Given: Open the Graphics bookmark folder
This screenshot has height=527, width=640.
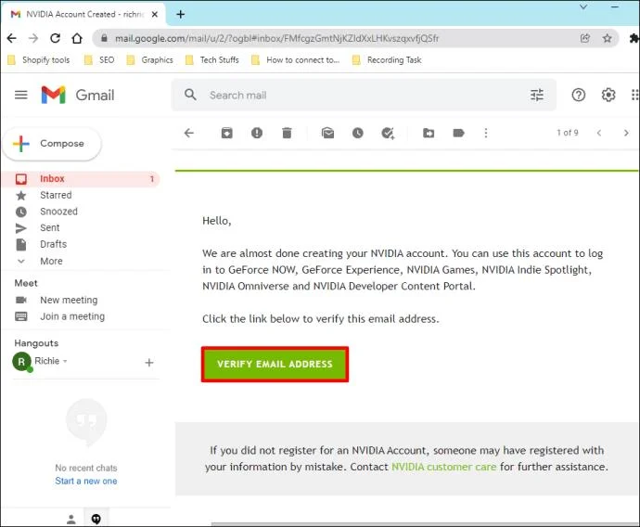Looking at the screenshot, I should (149, 60).
